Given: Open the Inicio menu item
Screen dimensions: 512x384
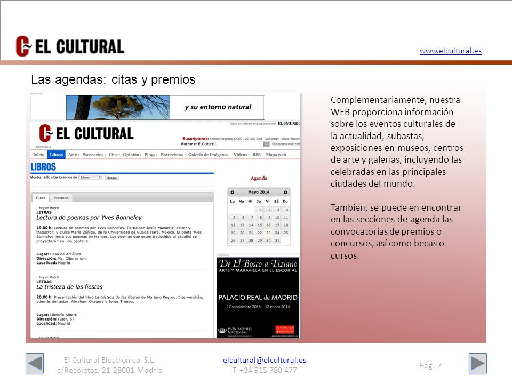Looking at the screenshot, I should (x=38, y=155).
